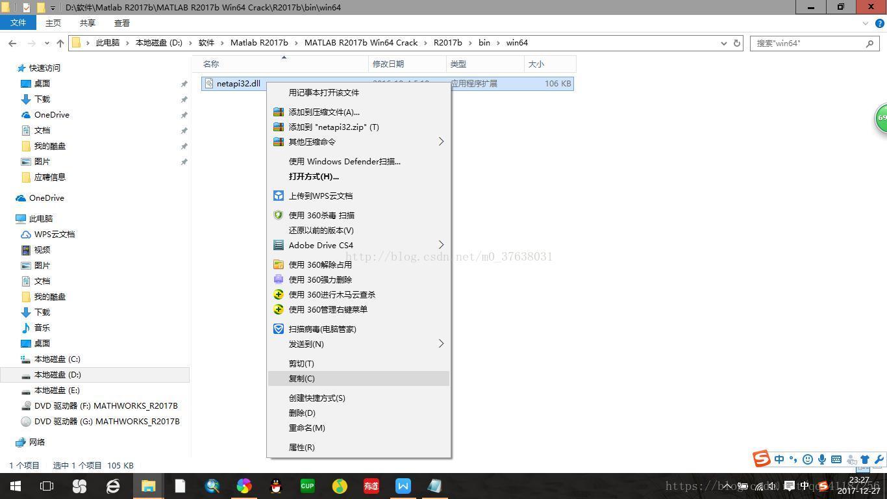887x499 pixels.
Task: Open 应聘信息 folder in quick access
Action: pyautogui.click(x=50, y=177)
